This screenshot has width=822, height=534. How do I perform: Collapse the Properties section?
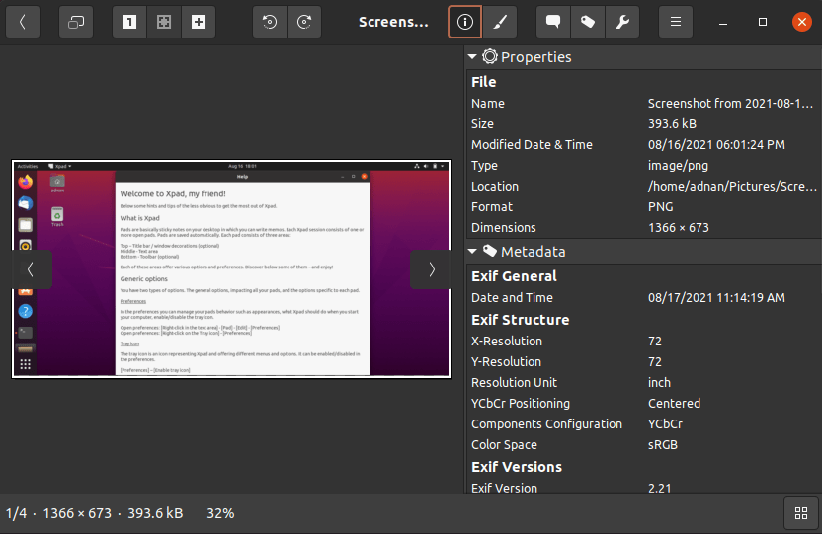[472, 56]
